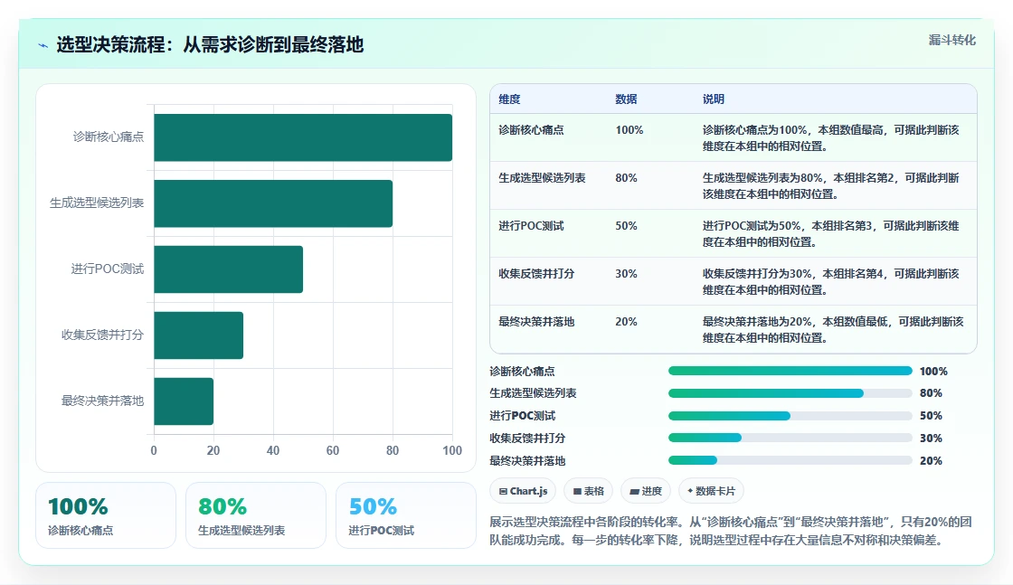Click the 进行POC测试 chart bar
The height and width of the screenshot is (585, 1013).
click(229, 269)
